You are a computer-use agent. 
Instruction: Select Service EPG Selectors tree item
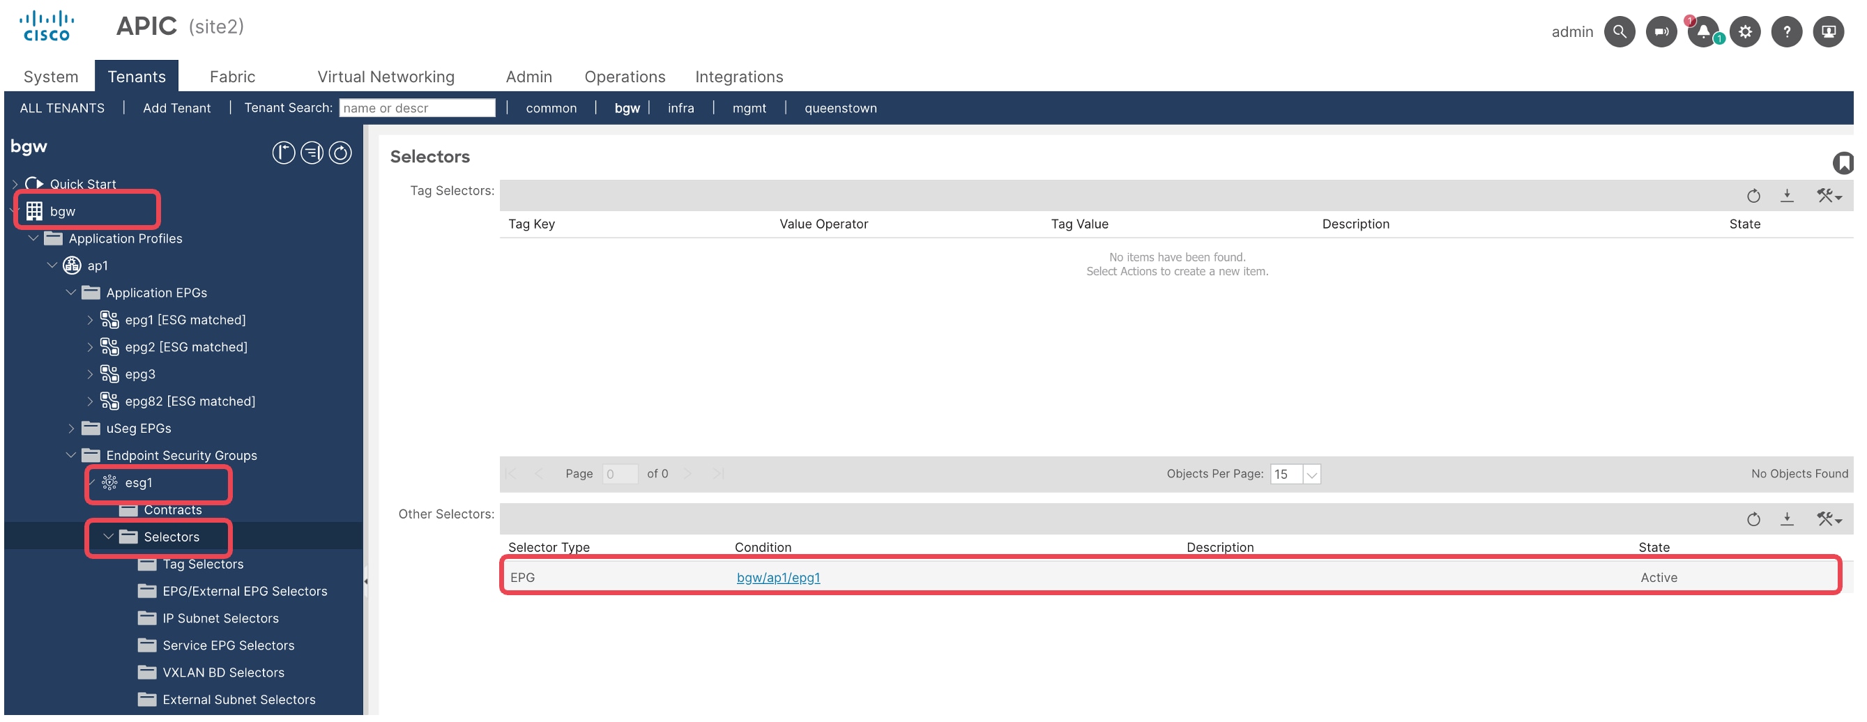(x=228, y=646)
